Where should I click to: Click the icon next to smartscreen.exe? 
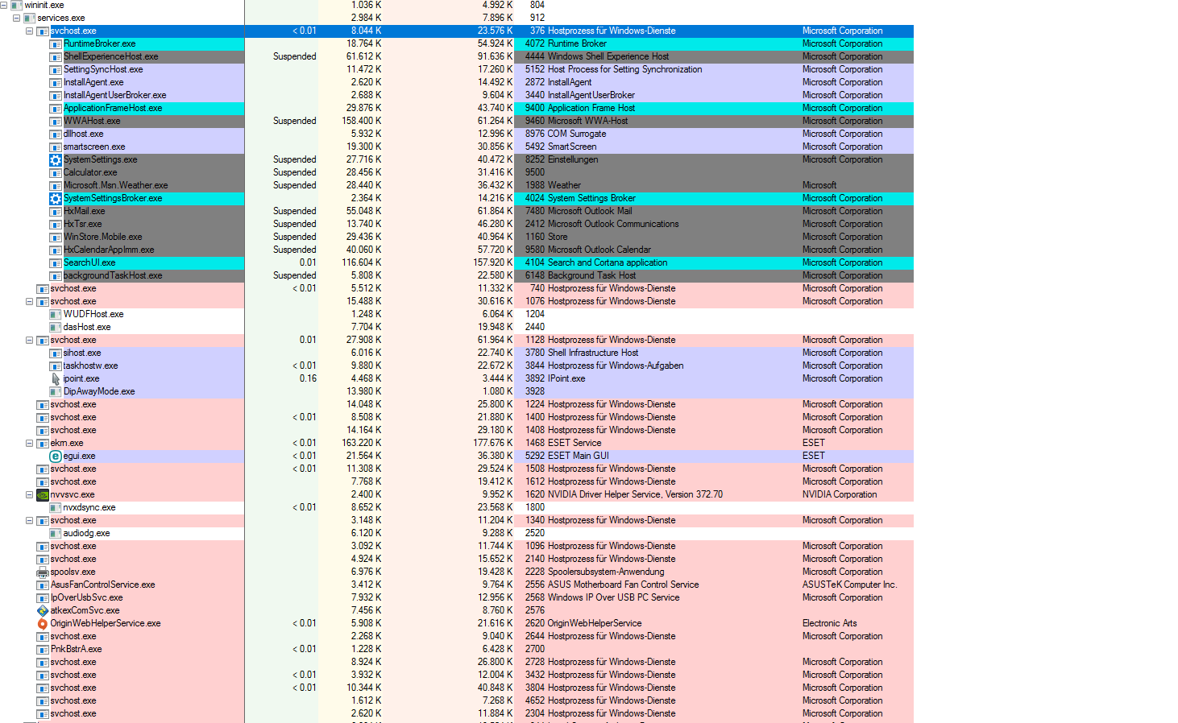(56, 147)
